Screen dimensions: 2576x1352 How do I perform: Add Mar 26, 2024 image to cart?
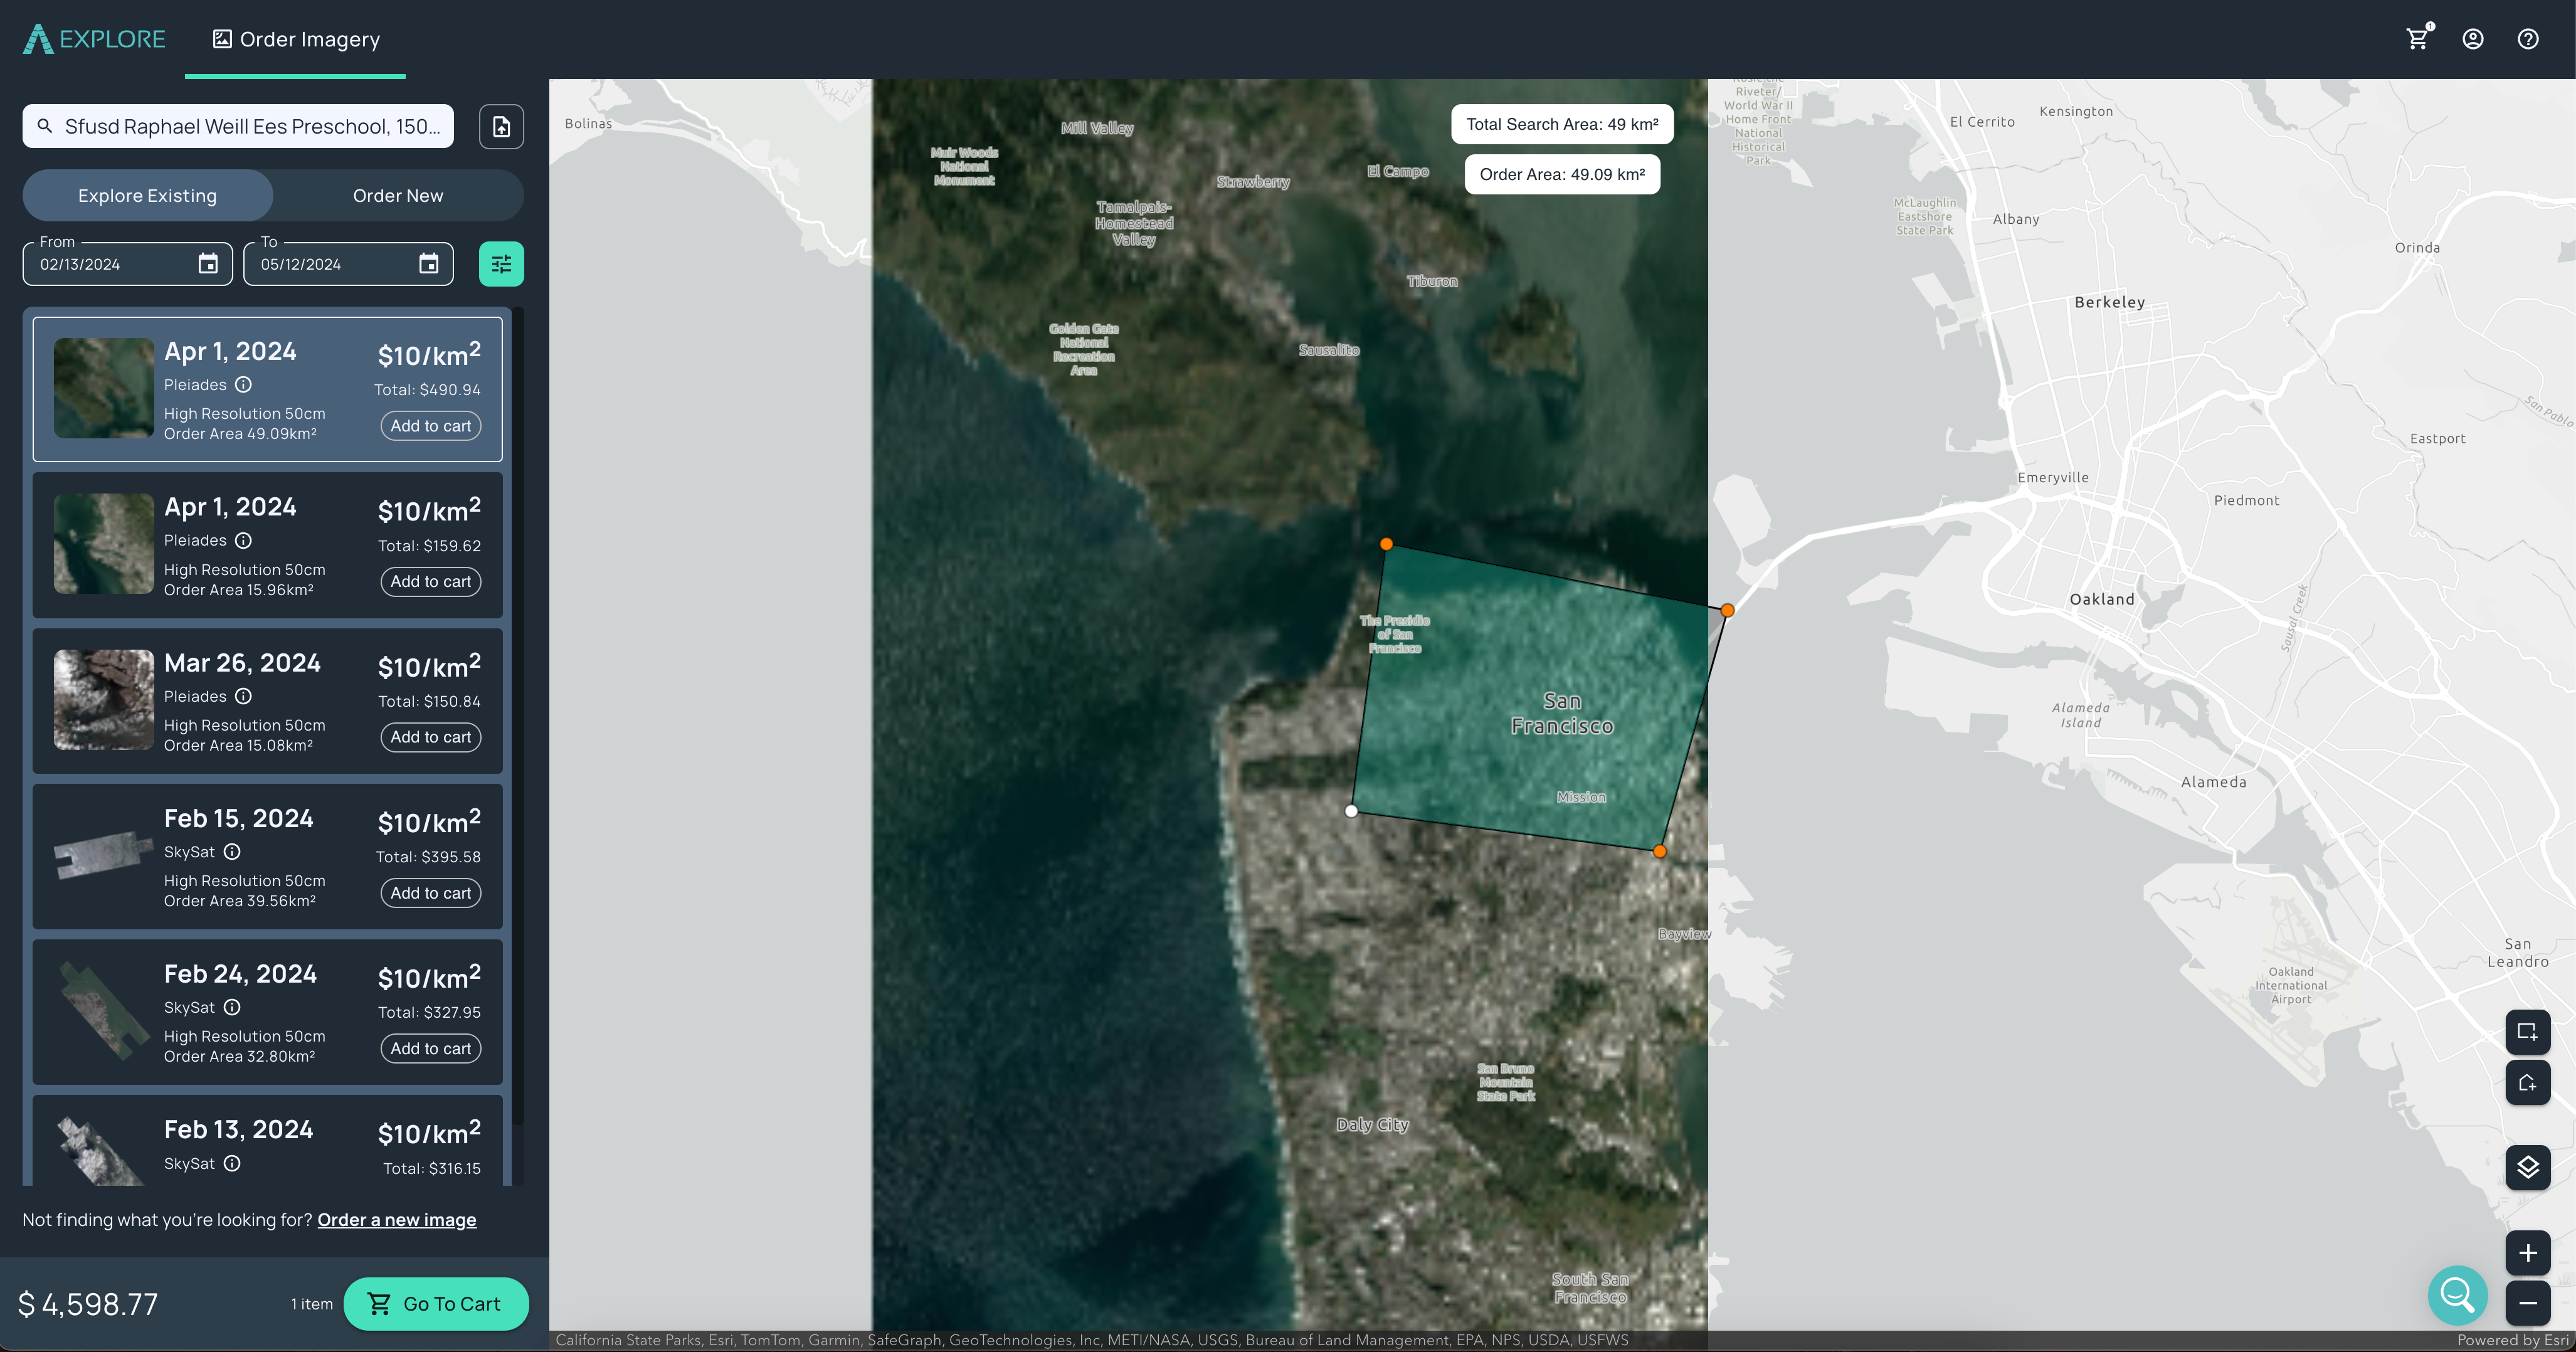430,737
